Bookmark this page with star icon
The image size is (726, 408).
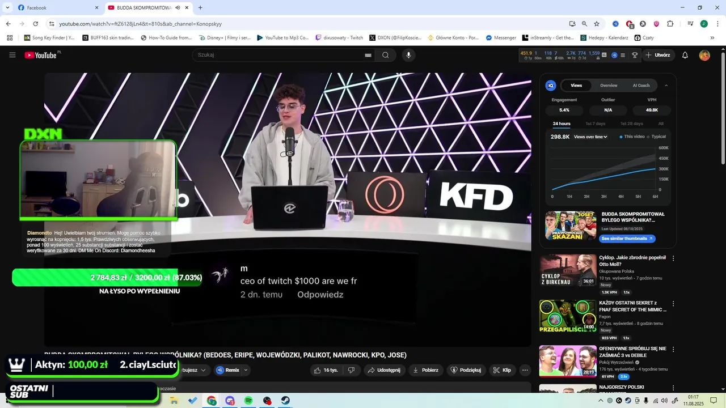coord(597,24)
